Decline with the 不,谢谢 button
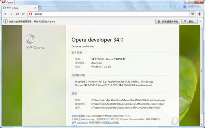Screen dimensions: 205x128 tap(189, 22)
